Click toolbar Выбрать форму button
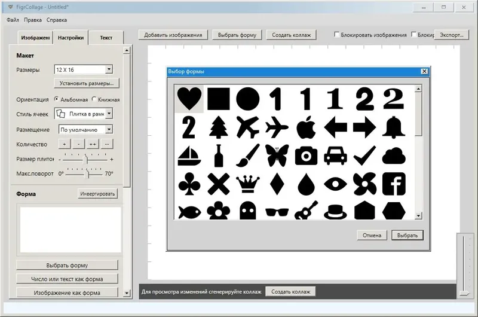478x317 pixels. pyautogui.click(x=237, y=35)
